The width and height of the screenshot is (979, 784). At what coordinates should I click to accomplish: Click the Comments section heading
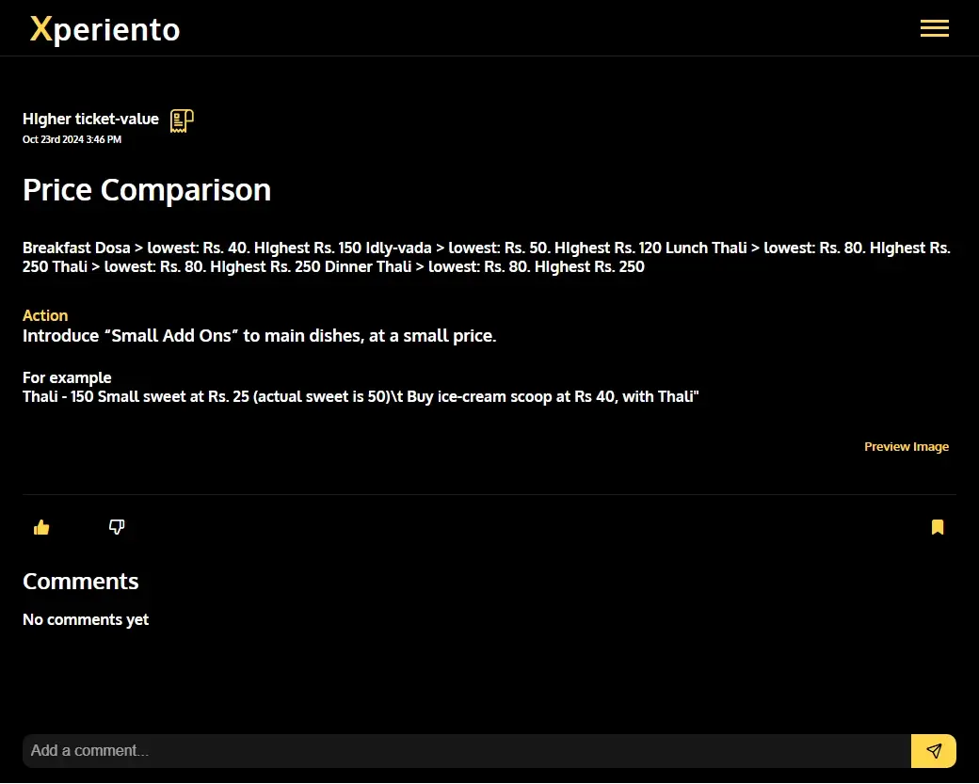click(81, 581)
